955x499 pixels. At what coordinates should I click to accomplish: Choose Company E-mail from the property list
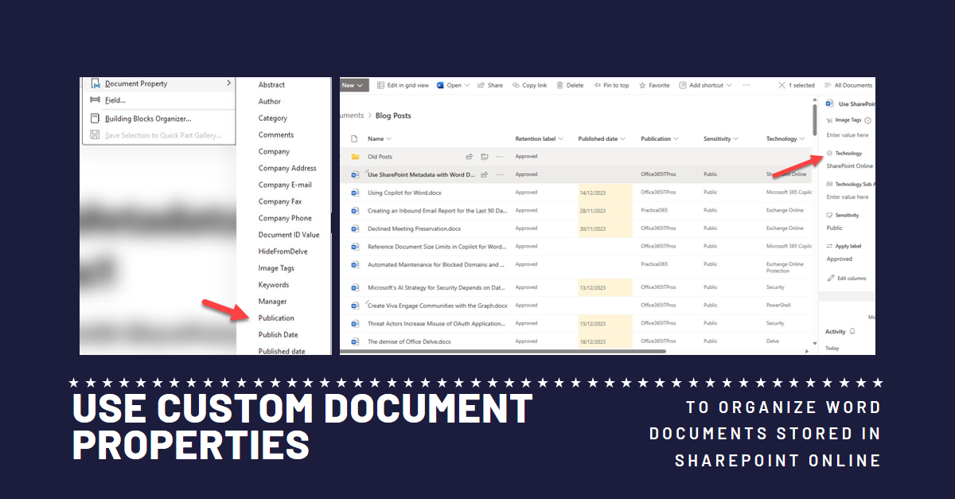(285, 185)
